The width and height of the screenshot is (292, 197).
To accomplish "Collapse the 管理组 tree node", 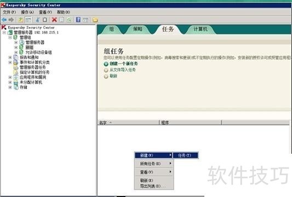I will pos(10,38).
